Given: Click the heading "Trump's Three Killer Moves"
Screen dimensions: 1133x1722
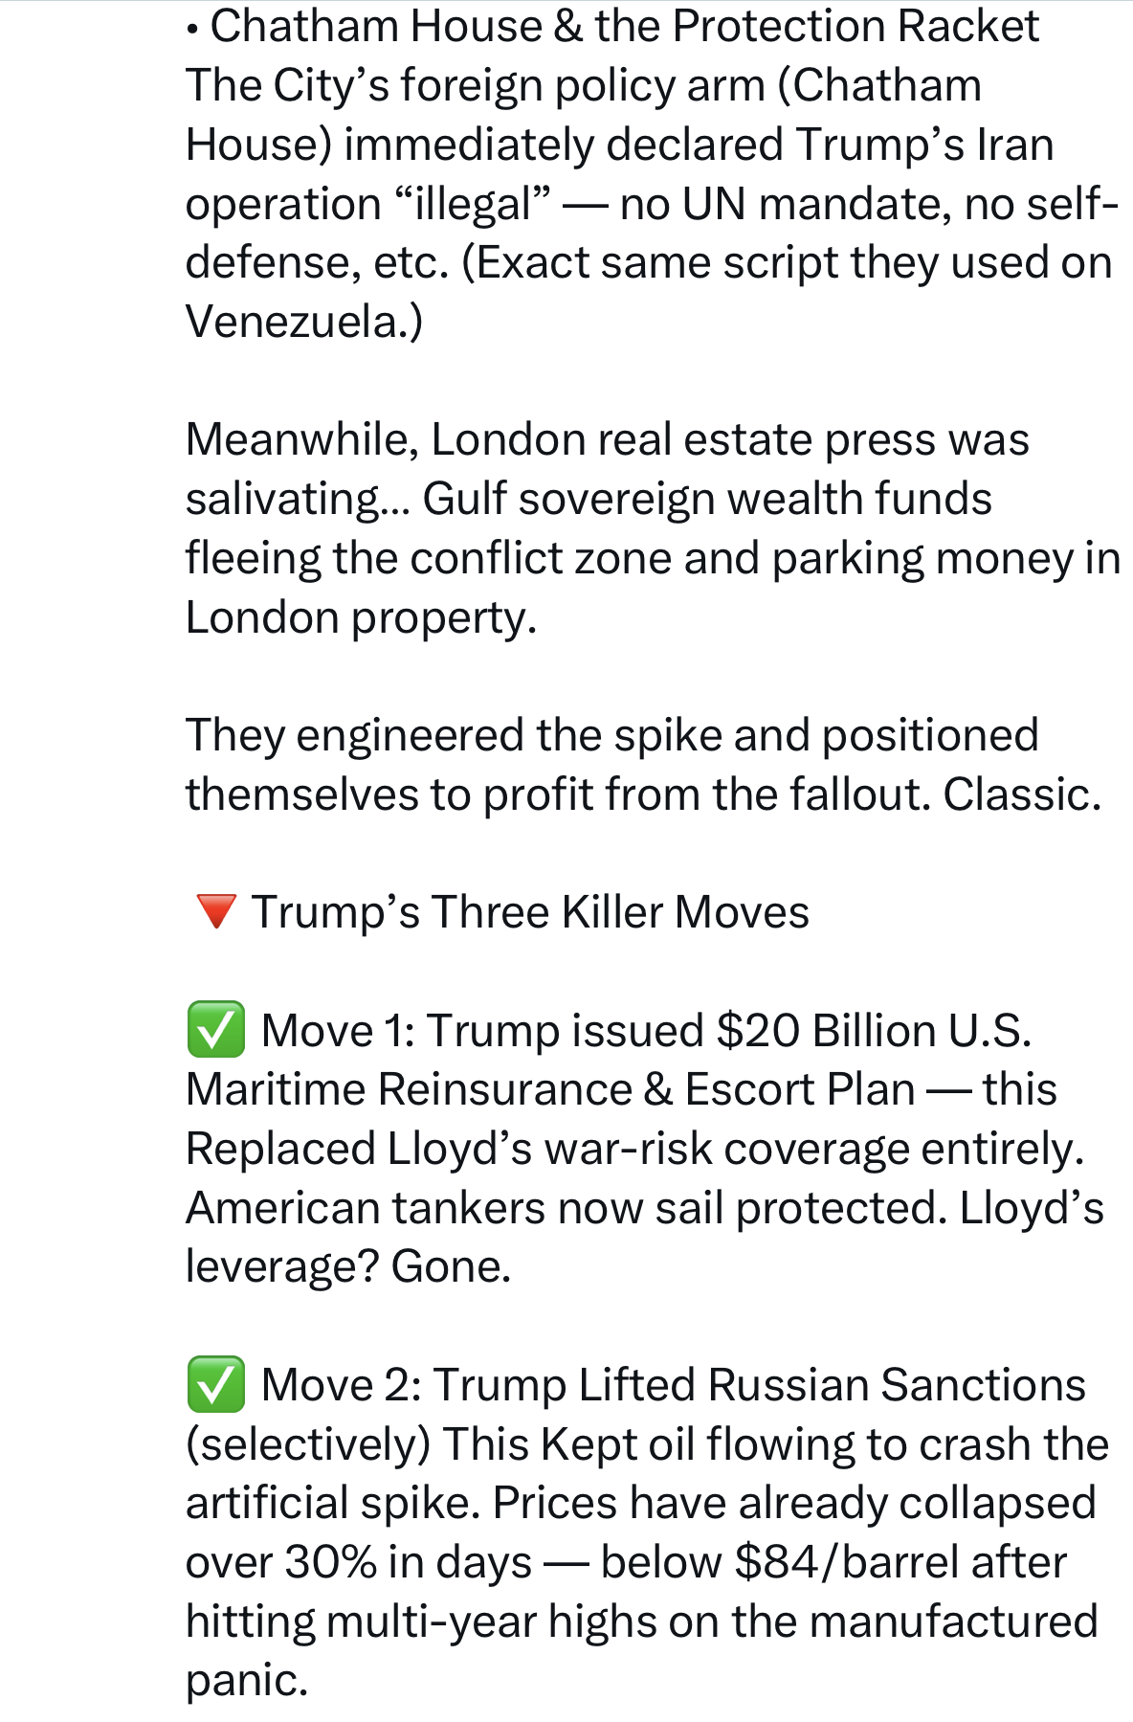Looking at the screenshot, I should click(530, 912).
